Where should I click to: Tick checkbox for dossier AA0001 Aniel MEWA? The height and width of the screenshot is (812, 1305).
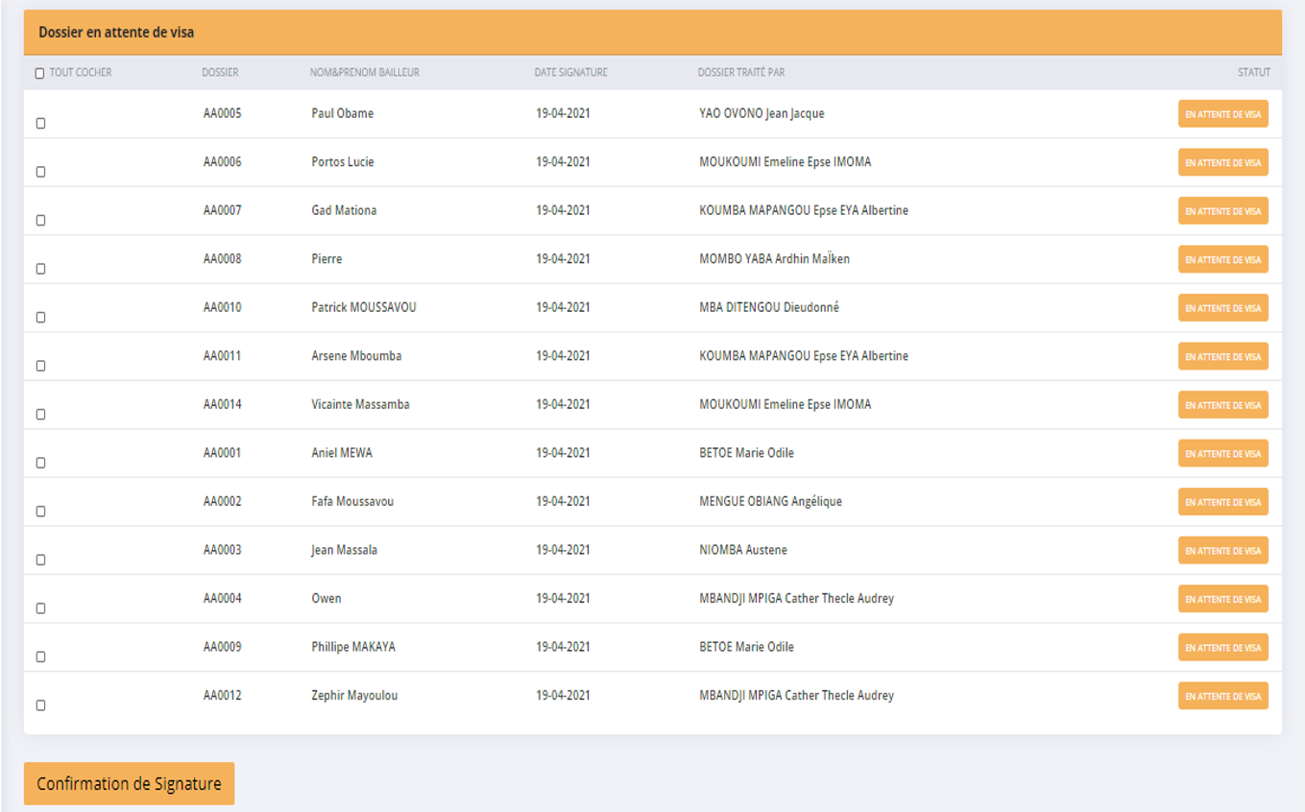point(40,463)
